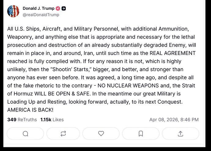Viewport: 211px width, 151px height.
Task: View the 1.15k Likes list
Action: (52, 120)
